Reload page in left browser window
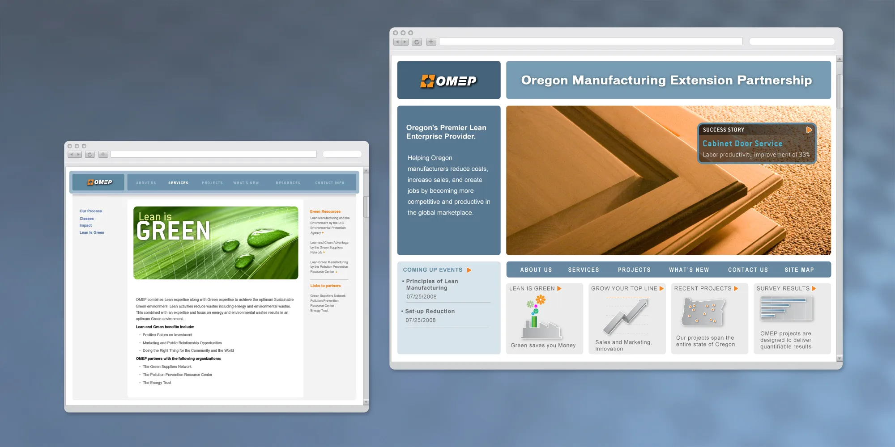Image resolution: width=895 pixels, height=447 pixels. [90, 155]
